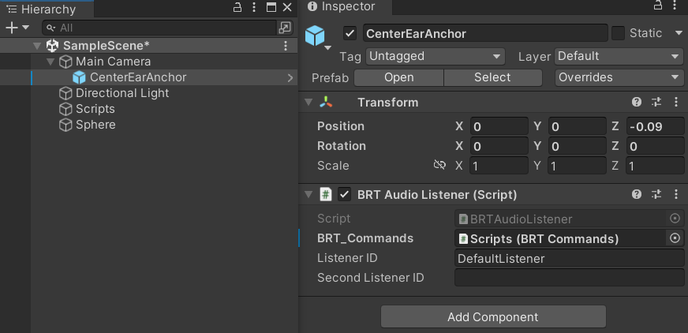Click the BRT Audio Listener script icon
The height and width of the screenshot is (333, 688).
click(326, 194)
